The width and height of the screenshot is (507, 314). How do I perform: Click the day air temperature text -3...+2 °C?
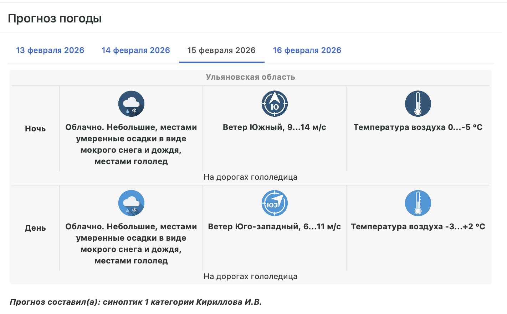coord(418,226)
